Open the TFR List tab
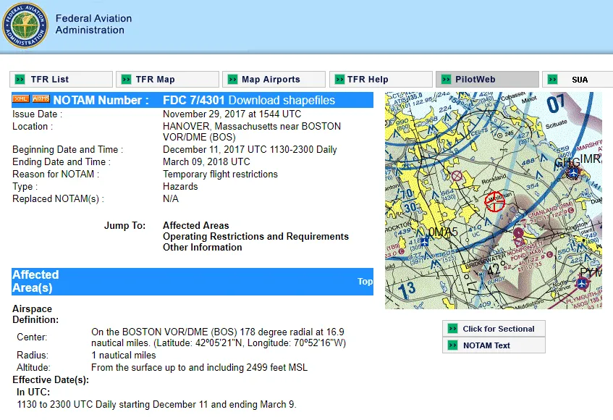The height and width of the screenshot is (420, 613). point(50,80)
